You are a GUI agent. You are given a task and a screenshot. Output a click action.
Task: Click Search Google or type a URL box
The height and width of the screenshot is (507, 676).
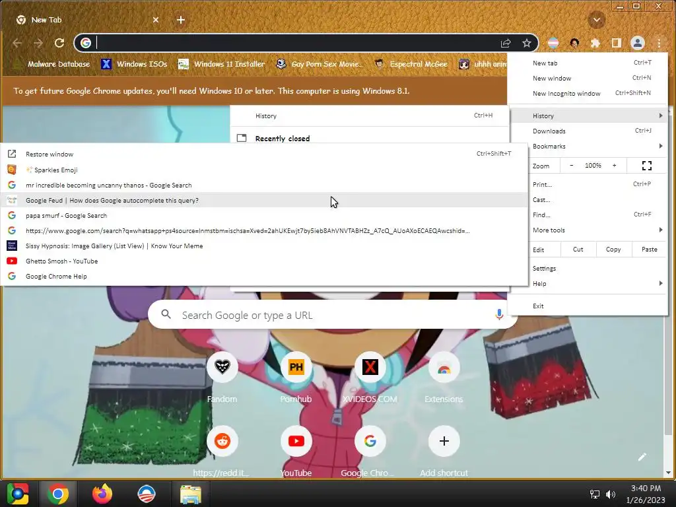tap(332, 315)
